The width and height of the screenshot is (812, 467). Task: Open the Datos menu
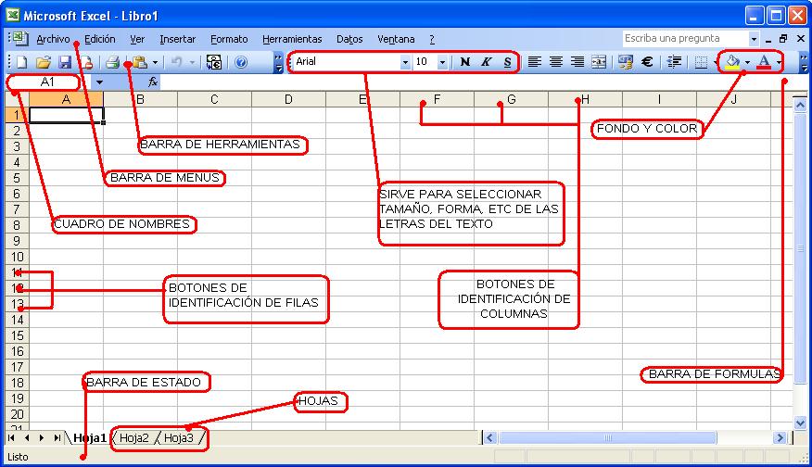349,39
